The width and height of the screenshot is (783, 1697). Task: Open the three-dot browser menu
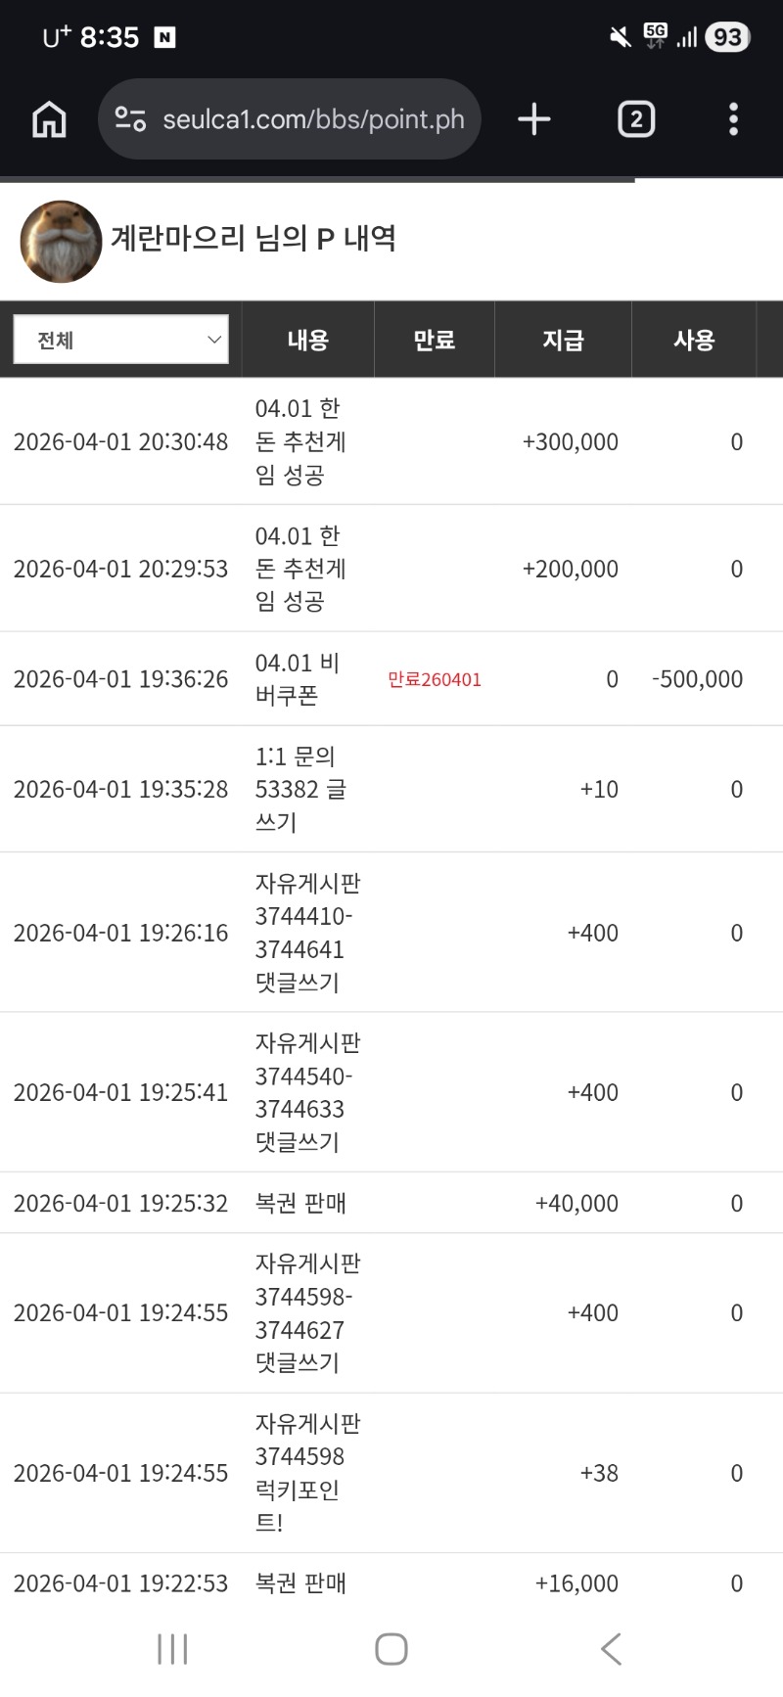pos(733,119)
